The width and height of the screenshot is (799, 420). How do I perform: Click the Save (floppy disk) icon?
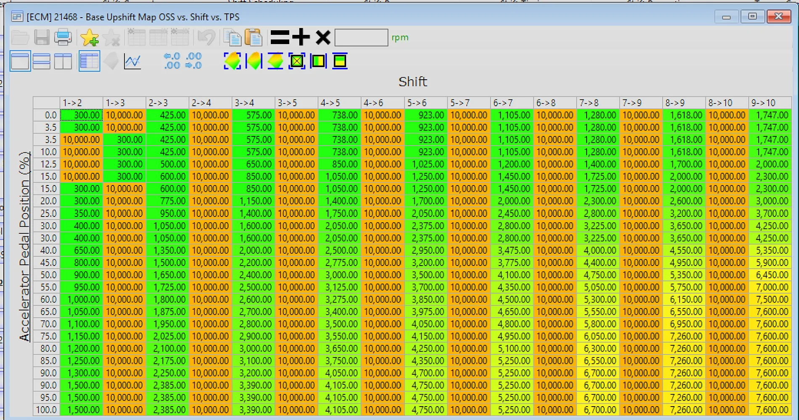pyautogui.click(x=42, y=37)
